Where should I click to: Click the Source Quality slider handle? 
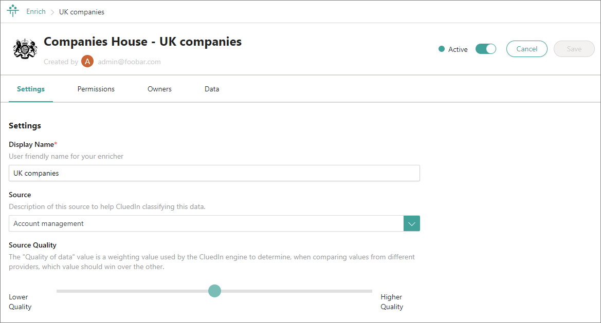click(x=214, y=291)
